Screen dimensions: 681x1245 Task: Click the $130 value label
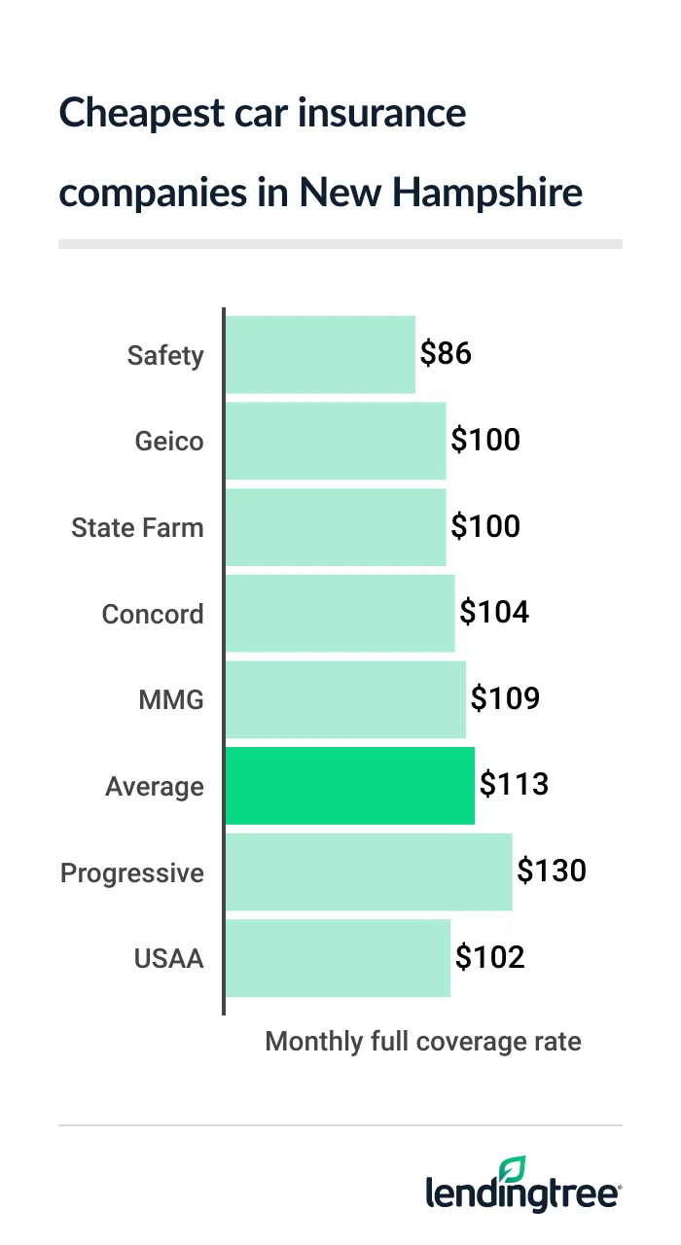552,871
